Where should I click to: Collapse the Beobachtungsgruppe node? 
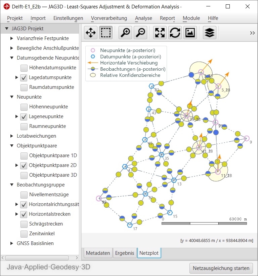12,185
